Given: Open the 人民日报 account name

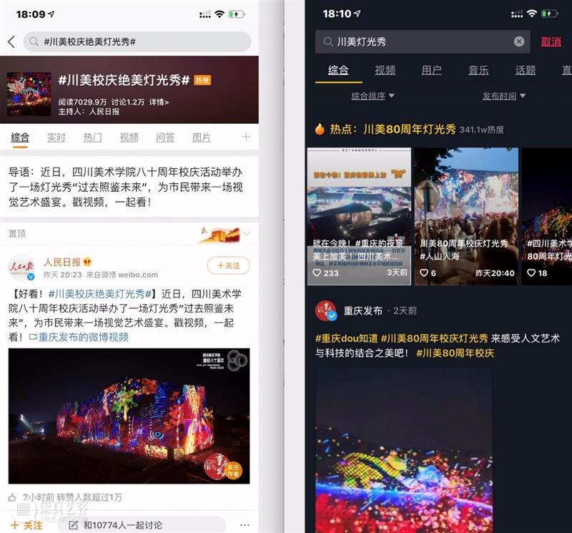Looking at the screenshot, I should click(x=62, y=262).
